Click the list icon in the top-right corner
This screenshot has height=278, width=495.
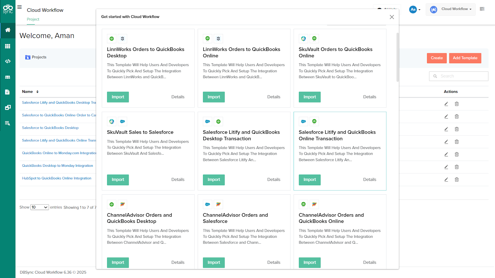tap(482, 9)
